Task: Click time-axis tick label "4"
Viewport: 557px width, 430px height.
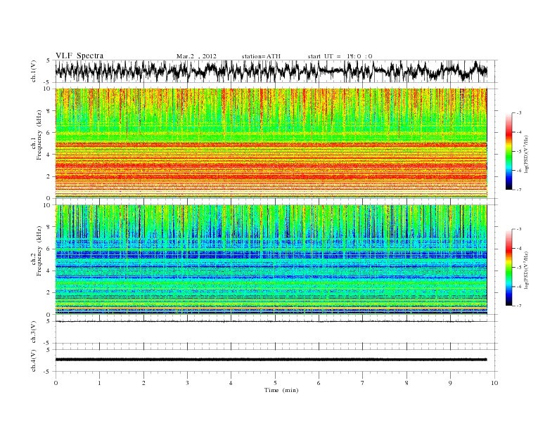Action: 231,383
